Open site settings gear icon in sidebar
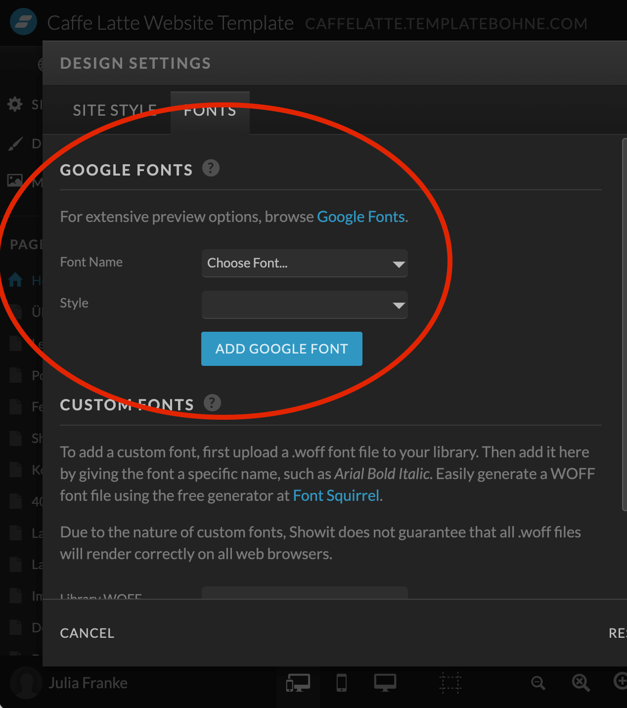The width and height of the screenshot is (627, 708). (x=15, y=104)
